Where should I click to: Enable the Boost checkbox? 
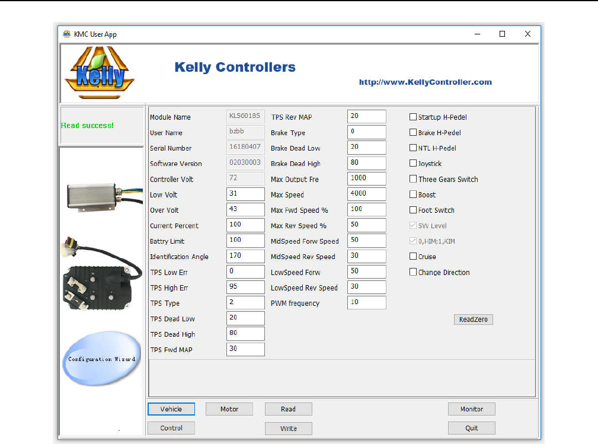[412, 194]
